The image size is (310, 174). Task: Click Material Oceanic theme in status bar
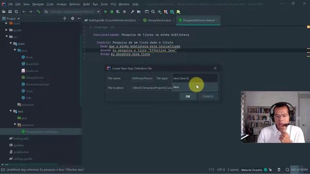point(252,170)
